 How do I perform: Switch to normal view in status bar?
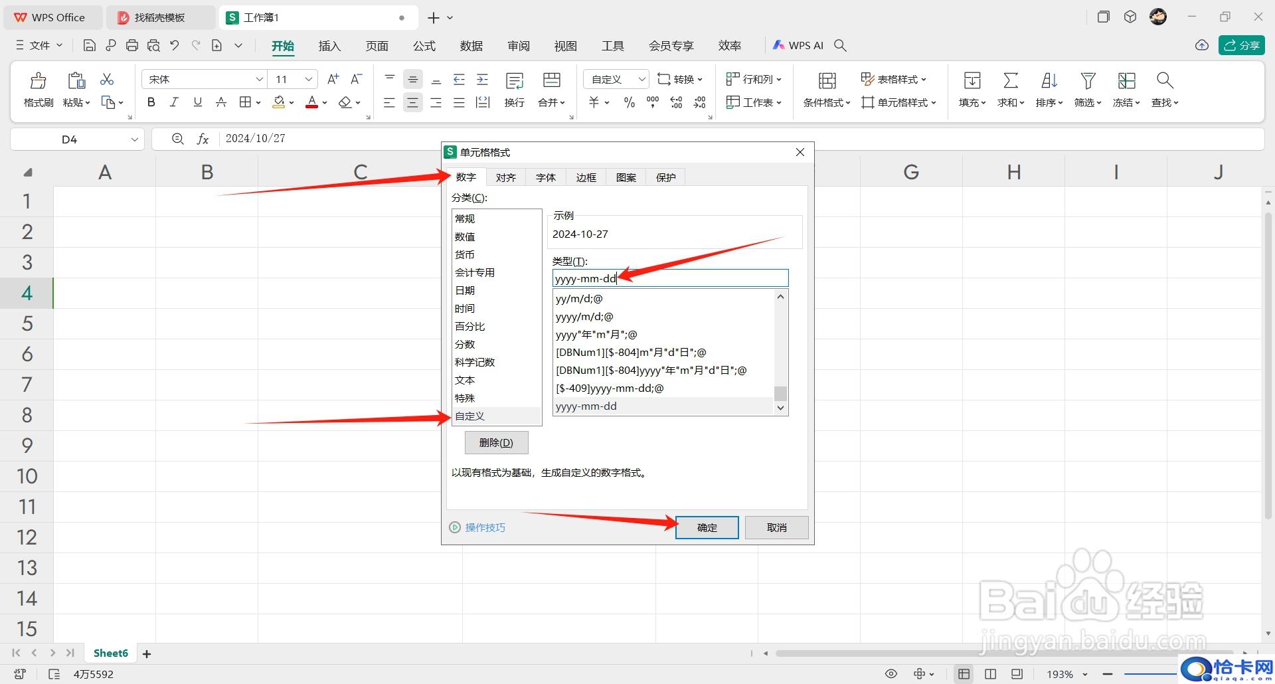964,674
